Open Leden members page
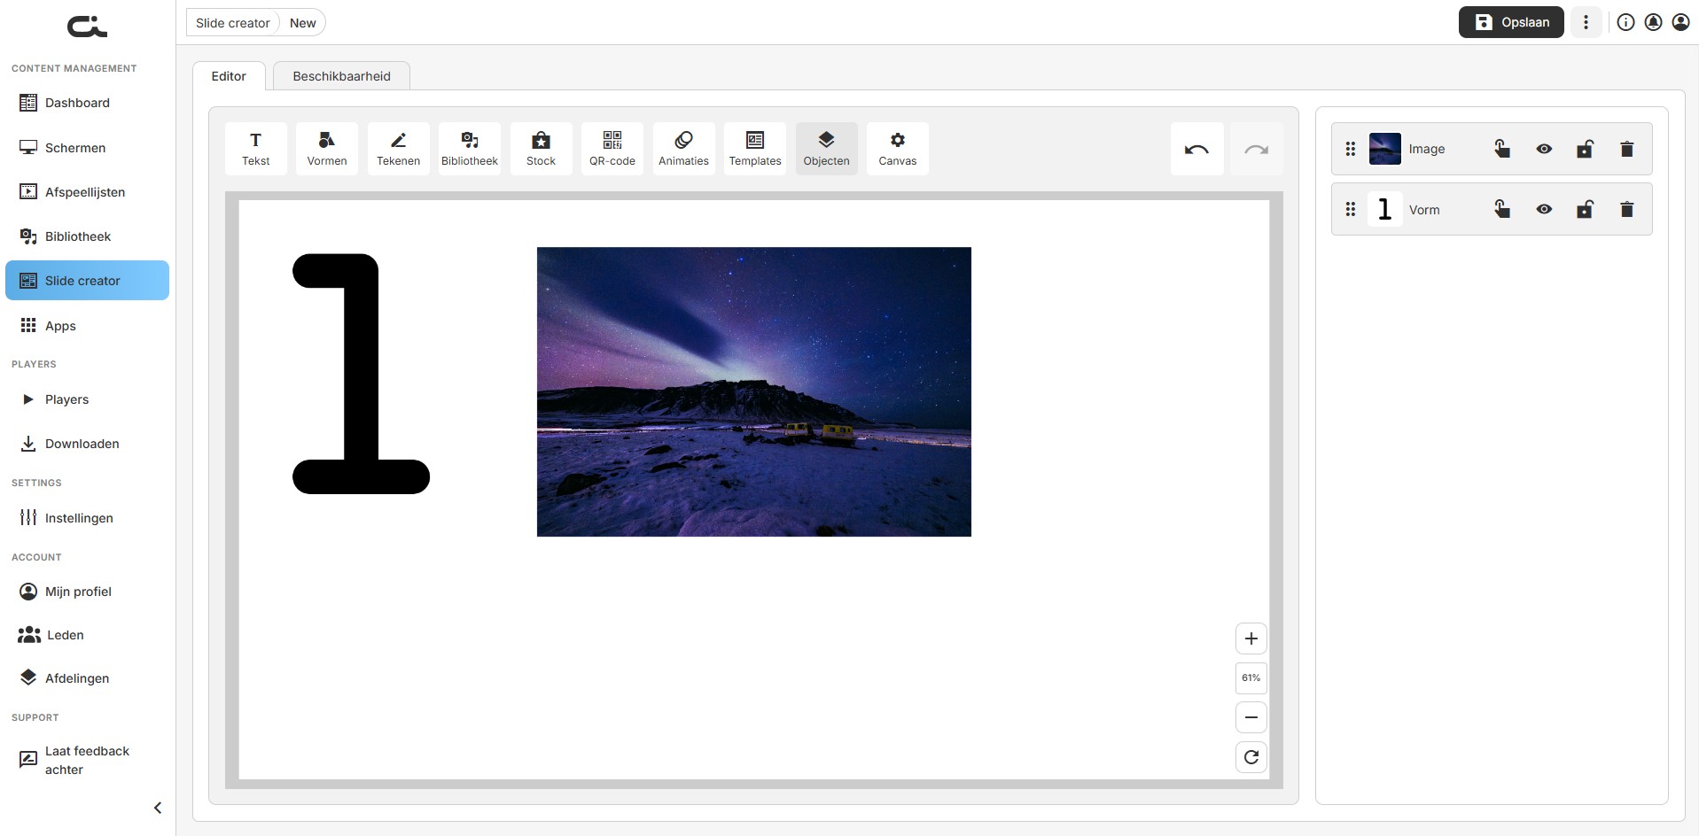The height and width of the screenshot is (836, 1699). coord(87,635)
